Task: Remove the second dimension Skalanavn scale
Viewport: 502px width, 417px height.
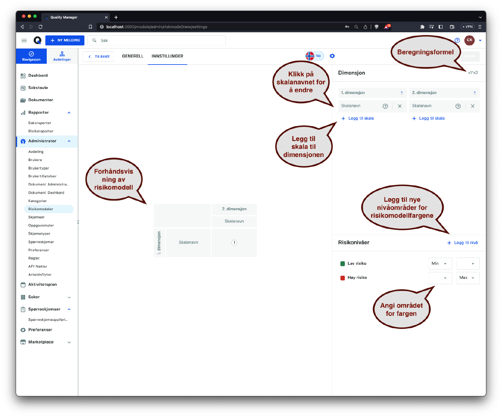Action: click(473, 106)
